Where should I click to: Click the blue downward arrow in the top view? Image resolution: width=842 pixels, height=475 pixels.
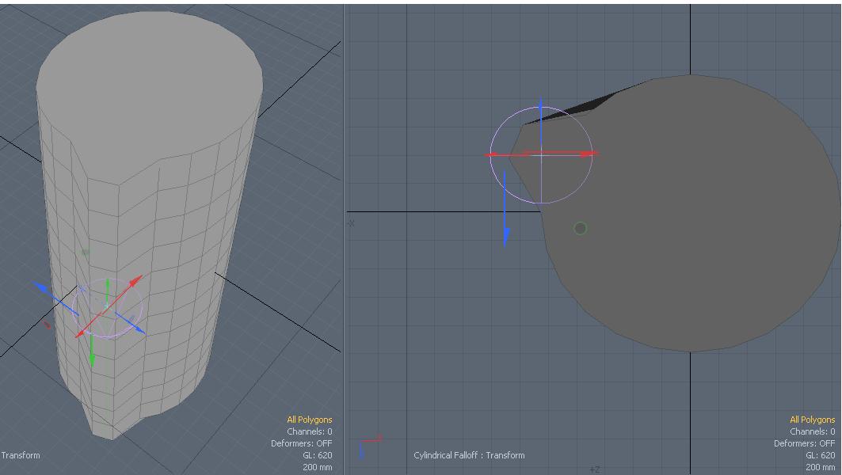click(505, 236)
